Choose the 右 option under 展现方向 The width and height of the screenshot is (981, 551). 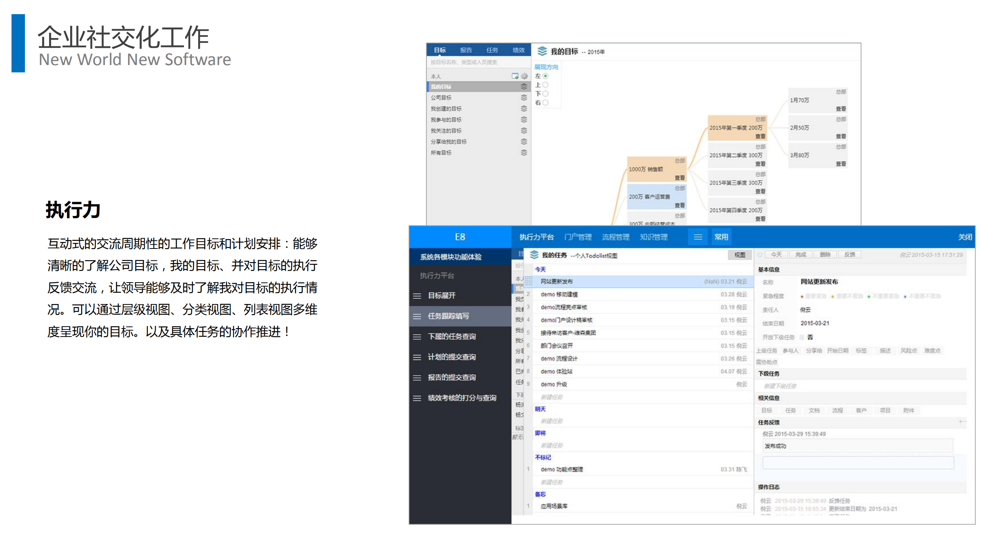(546, 103)
